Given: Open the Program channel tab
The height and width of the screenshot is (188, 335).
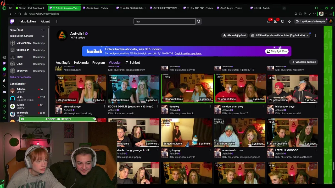Looking at the screenshot, I should [98, 63].
